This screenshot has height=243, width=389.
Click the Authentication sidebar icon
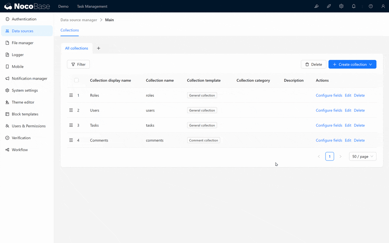tap(7, 19)
